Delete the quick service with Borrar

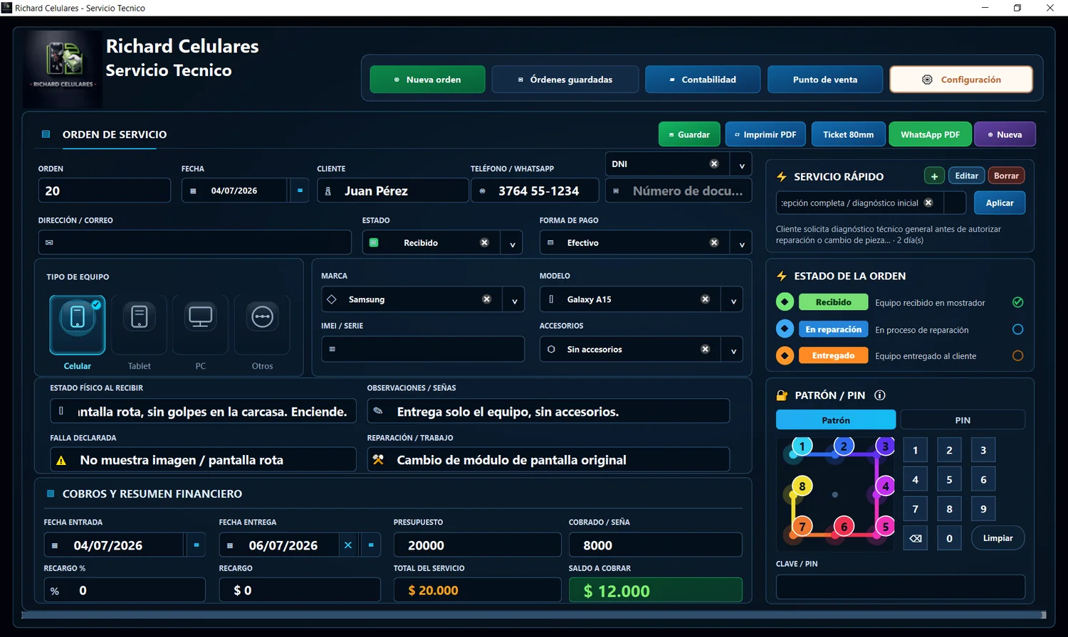coord(1006,176)
